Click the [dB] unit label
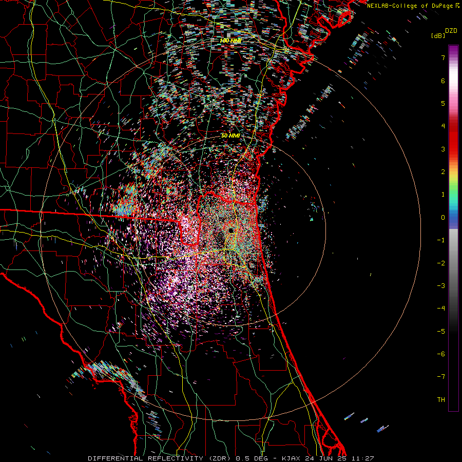This screenshot has width=462, height=462. pos(438,35)
